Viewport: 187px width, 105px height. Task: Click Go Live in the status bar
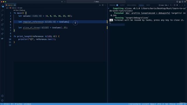click(x=172, y=104)
